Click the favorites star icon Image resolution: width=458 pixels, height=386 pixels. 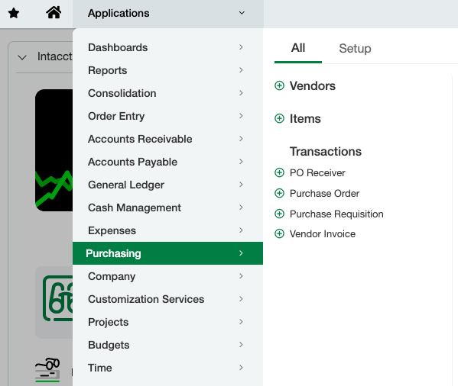click(14, 13)
